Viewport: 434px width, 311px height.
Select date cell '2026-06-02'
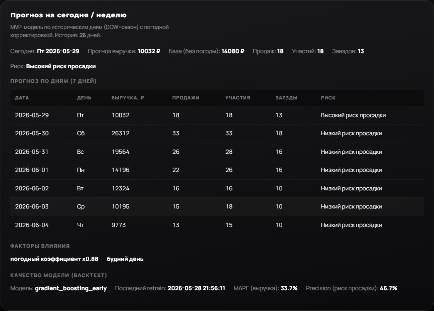[32, 188]
